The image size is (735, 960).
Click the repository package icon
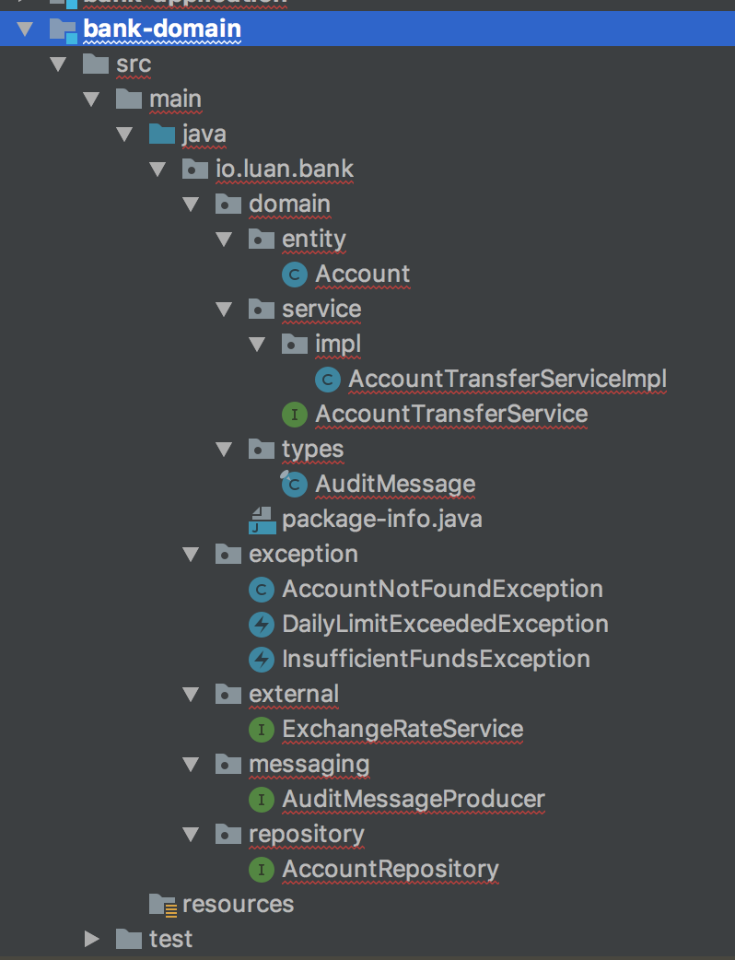pos(227,834)
